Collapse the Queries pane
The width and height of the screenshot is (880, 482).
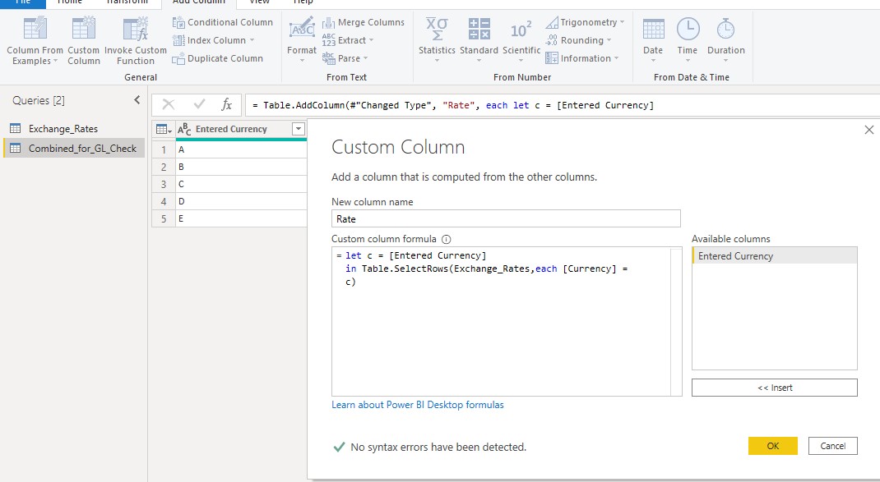click(x=137, y=99)
